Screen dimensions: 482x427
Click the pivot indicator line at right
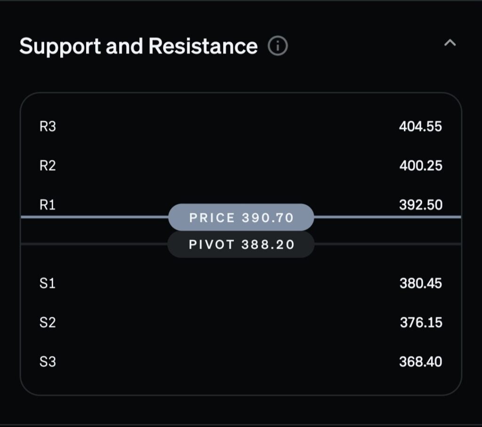coord(387,244)
